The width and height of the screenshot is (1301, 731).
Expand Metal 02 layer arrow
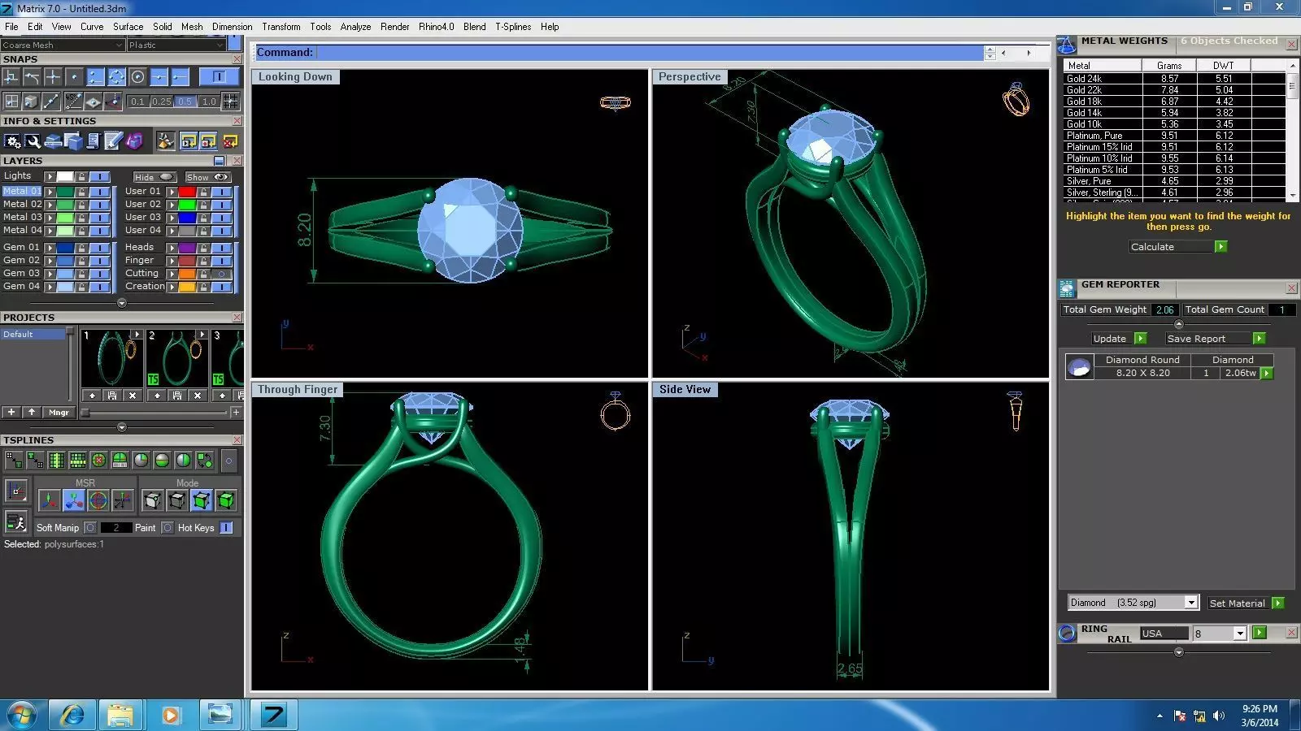coord(50,205)
